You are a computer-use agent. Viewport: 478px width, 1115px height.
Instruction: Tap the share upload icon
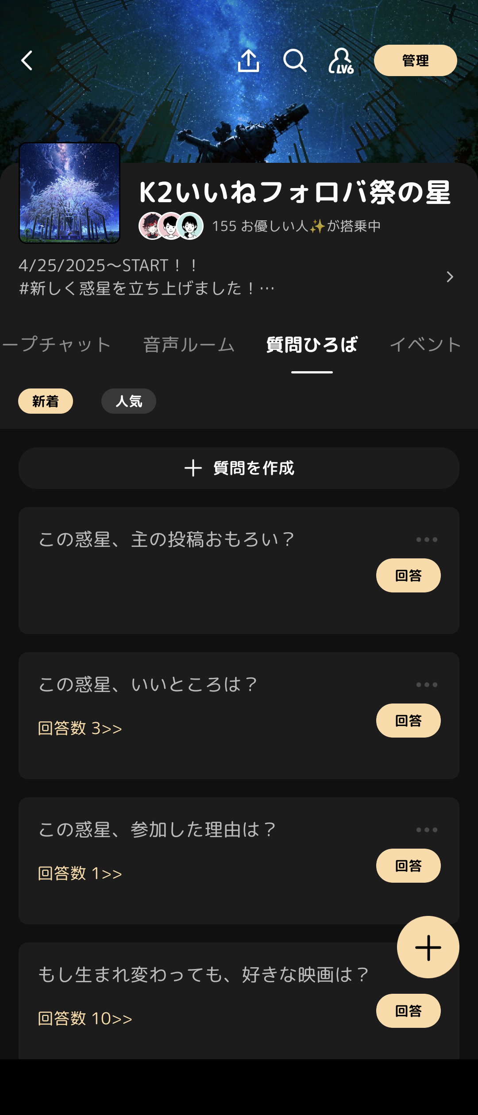click(248, 61)
